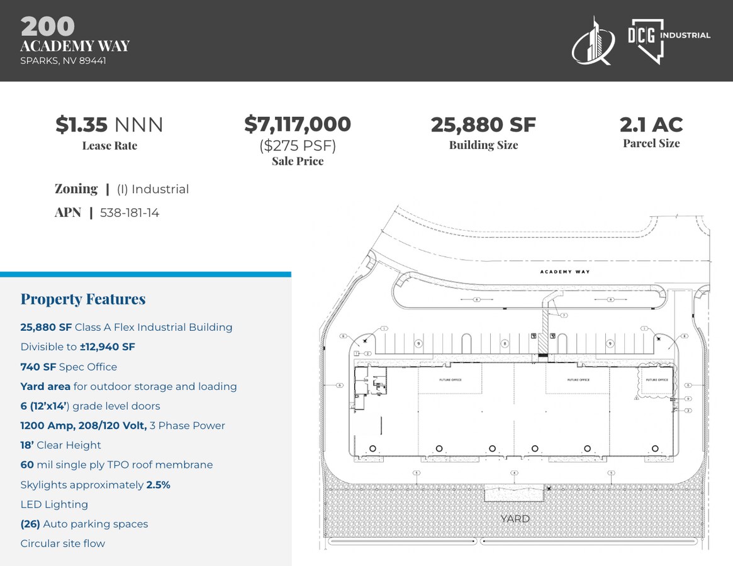Click the 25,880 SF building size figure
733x566 pixels.
pos(483,125)
